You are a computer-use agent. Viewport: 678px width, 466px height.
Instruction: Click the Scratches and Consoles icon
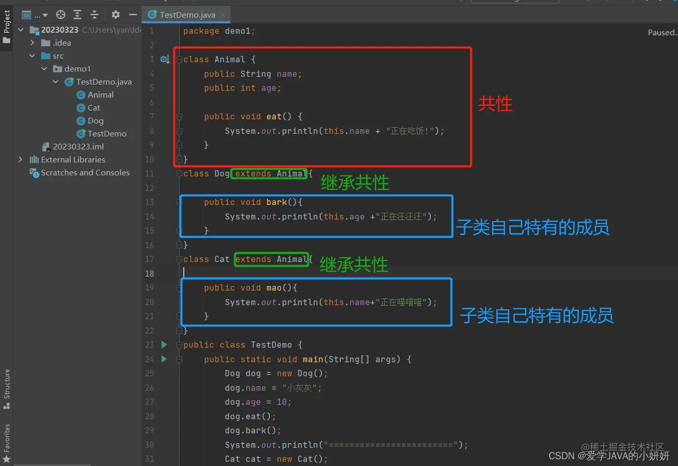click(34, 172)
